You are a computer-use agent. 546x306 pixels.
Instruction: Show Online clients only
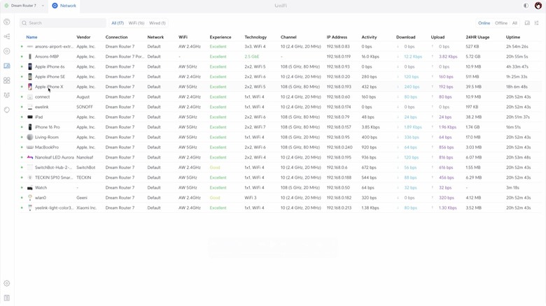[484, 23]
